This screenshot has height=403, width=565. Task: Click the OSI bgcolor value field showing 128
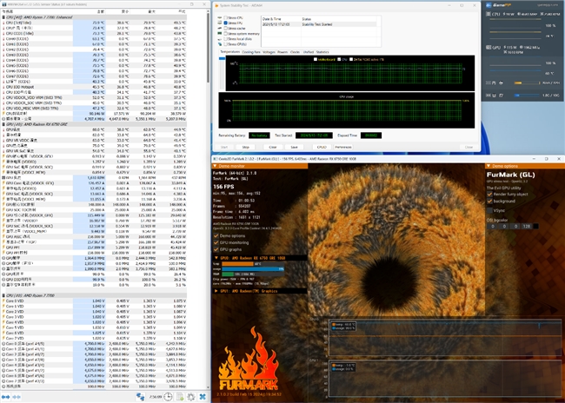coord(527,226)
